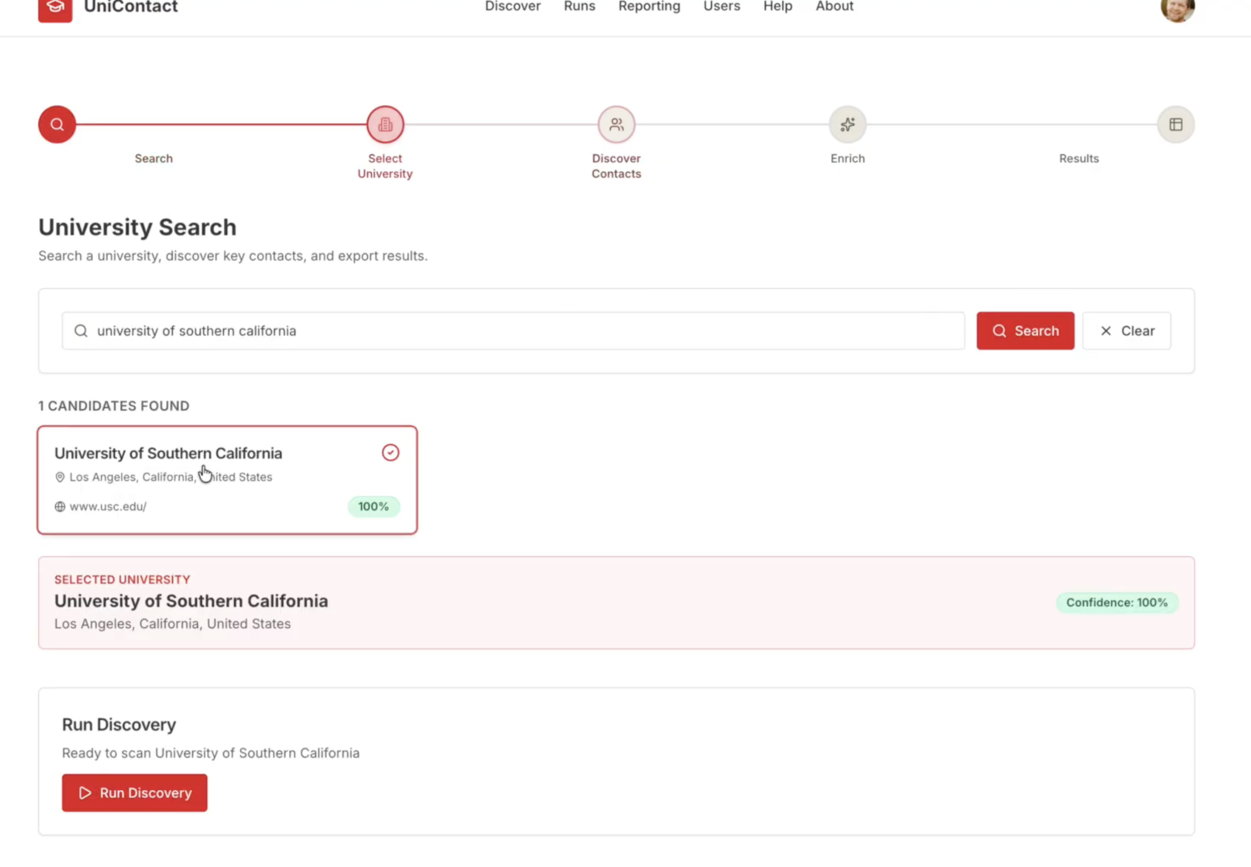Click the Search step magnifier circle
The height and width of the screenshot is (867, 1251).
coord(57,124)
